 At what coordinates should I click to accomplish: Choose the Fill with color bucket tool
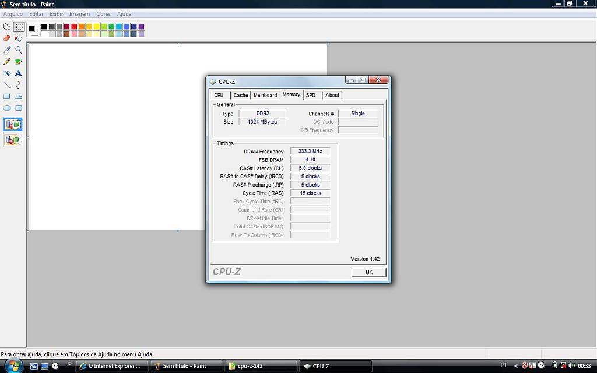tap(19, 38)
